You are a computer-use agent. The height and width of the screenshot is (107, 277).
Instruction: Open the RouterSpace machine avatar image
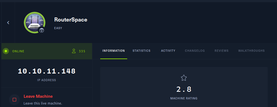coord(35,22)
